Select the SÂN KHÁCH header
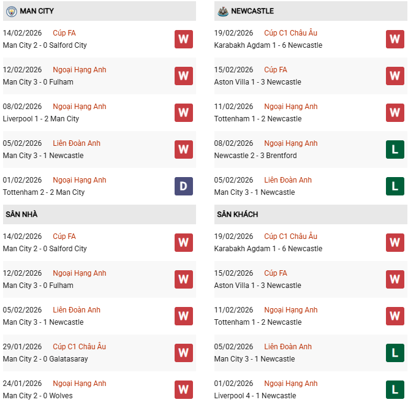408x405 pixels. (236, 214)
